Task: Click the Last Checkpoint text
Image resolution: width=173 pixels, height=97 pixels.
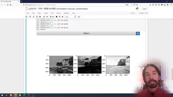Action: point(65,9)
